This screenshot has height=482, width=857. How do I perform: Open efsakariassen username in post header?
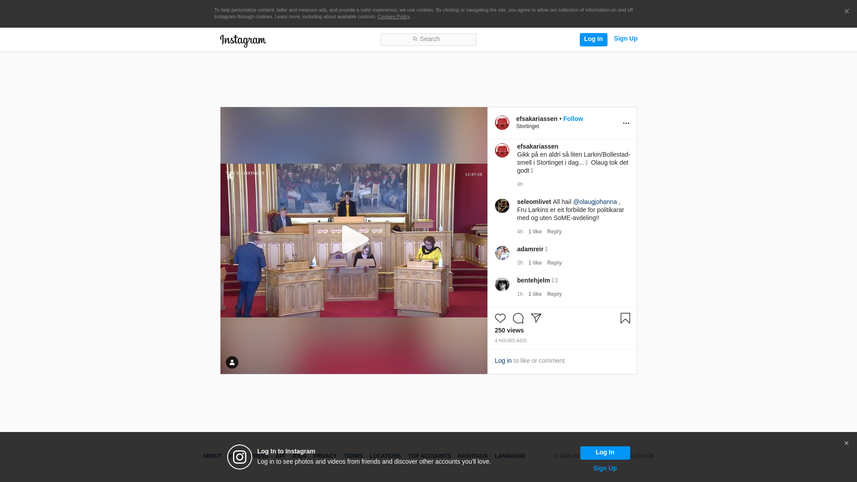coord(537,119)
